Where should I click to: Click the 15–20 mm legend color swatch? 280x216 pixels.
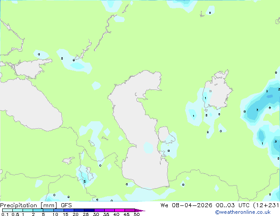(x=69, y=210)
